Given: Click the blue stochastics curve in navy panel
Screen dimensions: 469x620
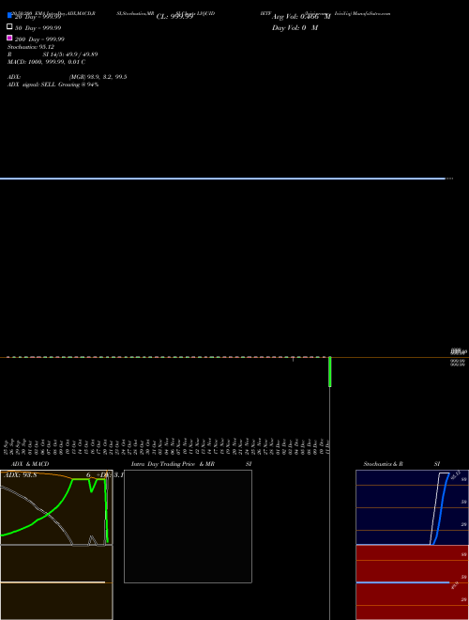Looking at the screenshot, I should pos(442,508).
